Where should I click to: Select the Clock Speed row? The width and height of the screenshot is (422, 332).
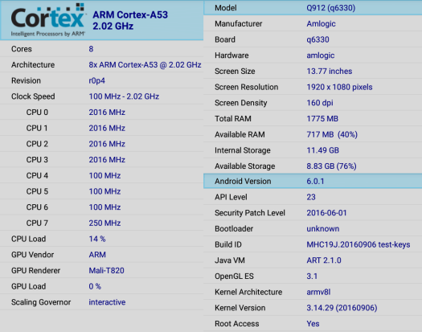102,96
